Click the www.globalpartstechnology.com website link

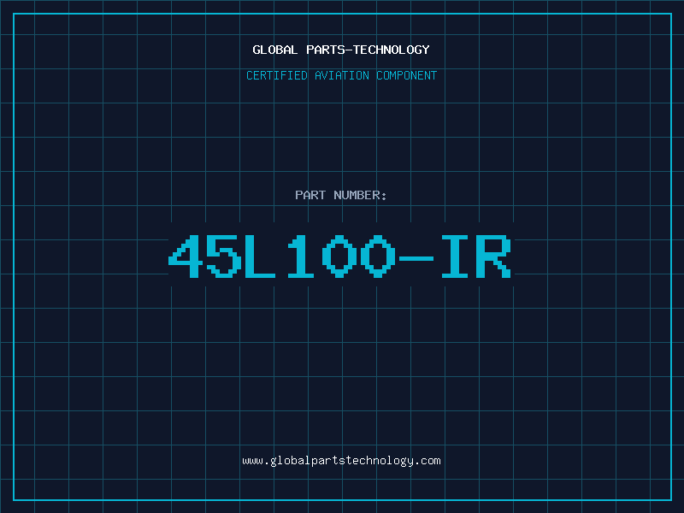tap(341, 461)
